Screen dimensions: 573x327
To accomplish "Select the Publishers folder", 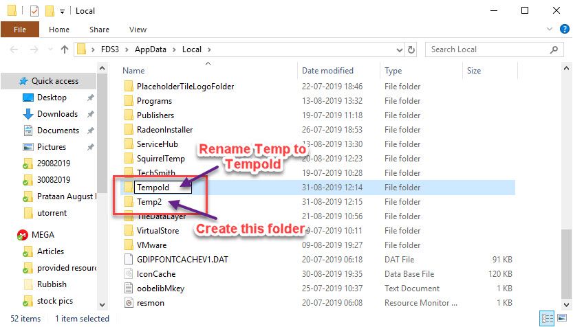I will (x=155, y=115).
